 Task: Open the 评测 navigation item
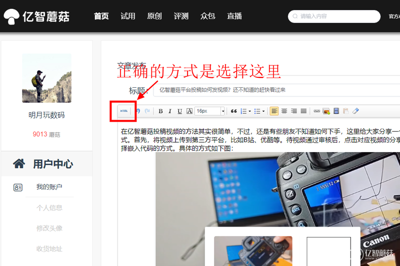(181, 16)
